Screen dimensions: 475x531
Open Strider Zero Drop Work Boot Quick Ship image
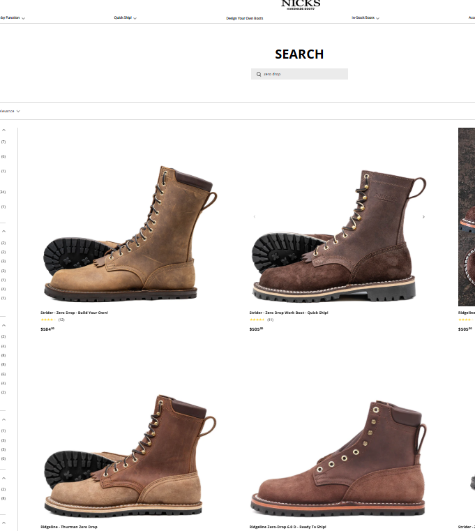[339, 235]
